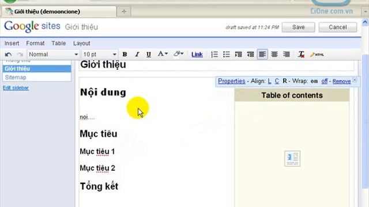Screen dimensions: 369x207
Task: Open the Format menu
Action: [x=35, y=43]
